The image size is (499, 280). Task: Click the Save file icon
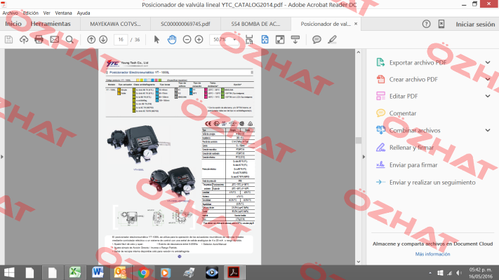click(x=8, y=40)
